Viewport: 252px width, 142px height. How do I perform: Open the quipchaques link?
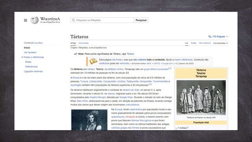coord(118,117)
